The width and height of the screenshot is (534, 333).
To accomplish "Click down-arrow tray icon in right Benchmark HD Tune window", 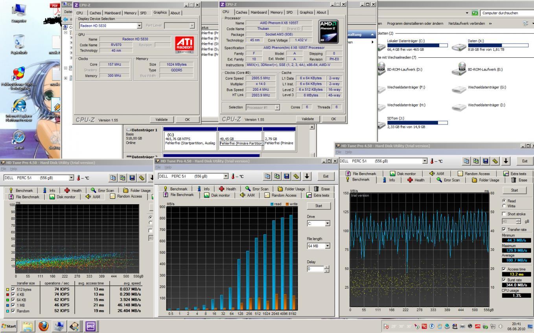I will 506,161.
